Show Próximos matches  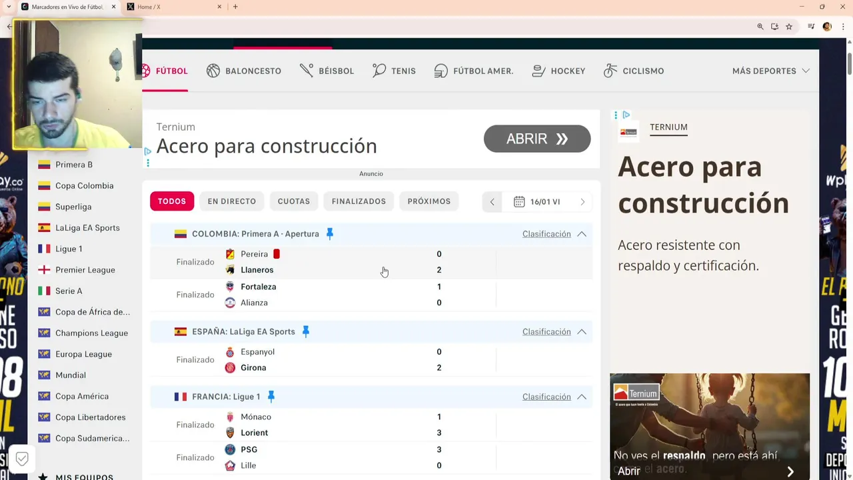(429, 201)
